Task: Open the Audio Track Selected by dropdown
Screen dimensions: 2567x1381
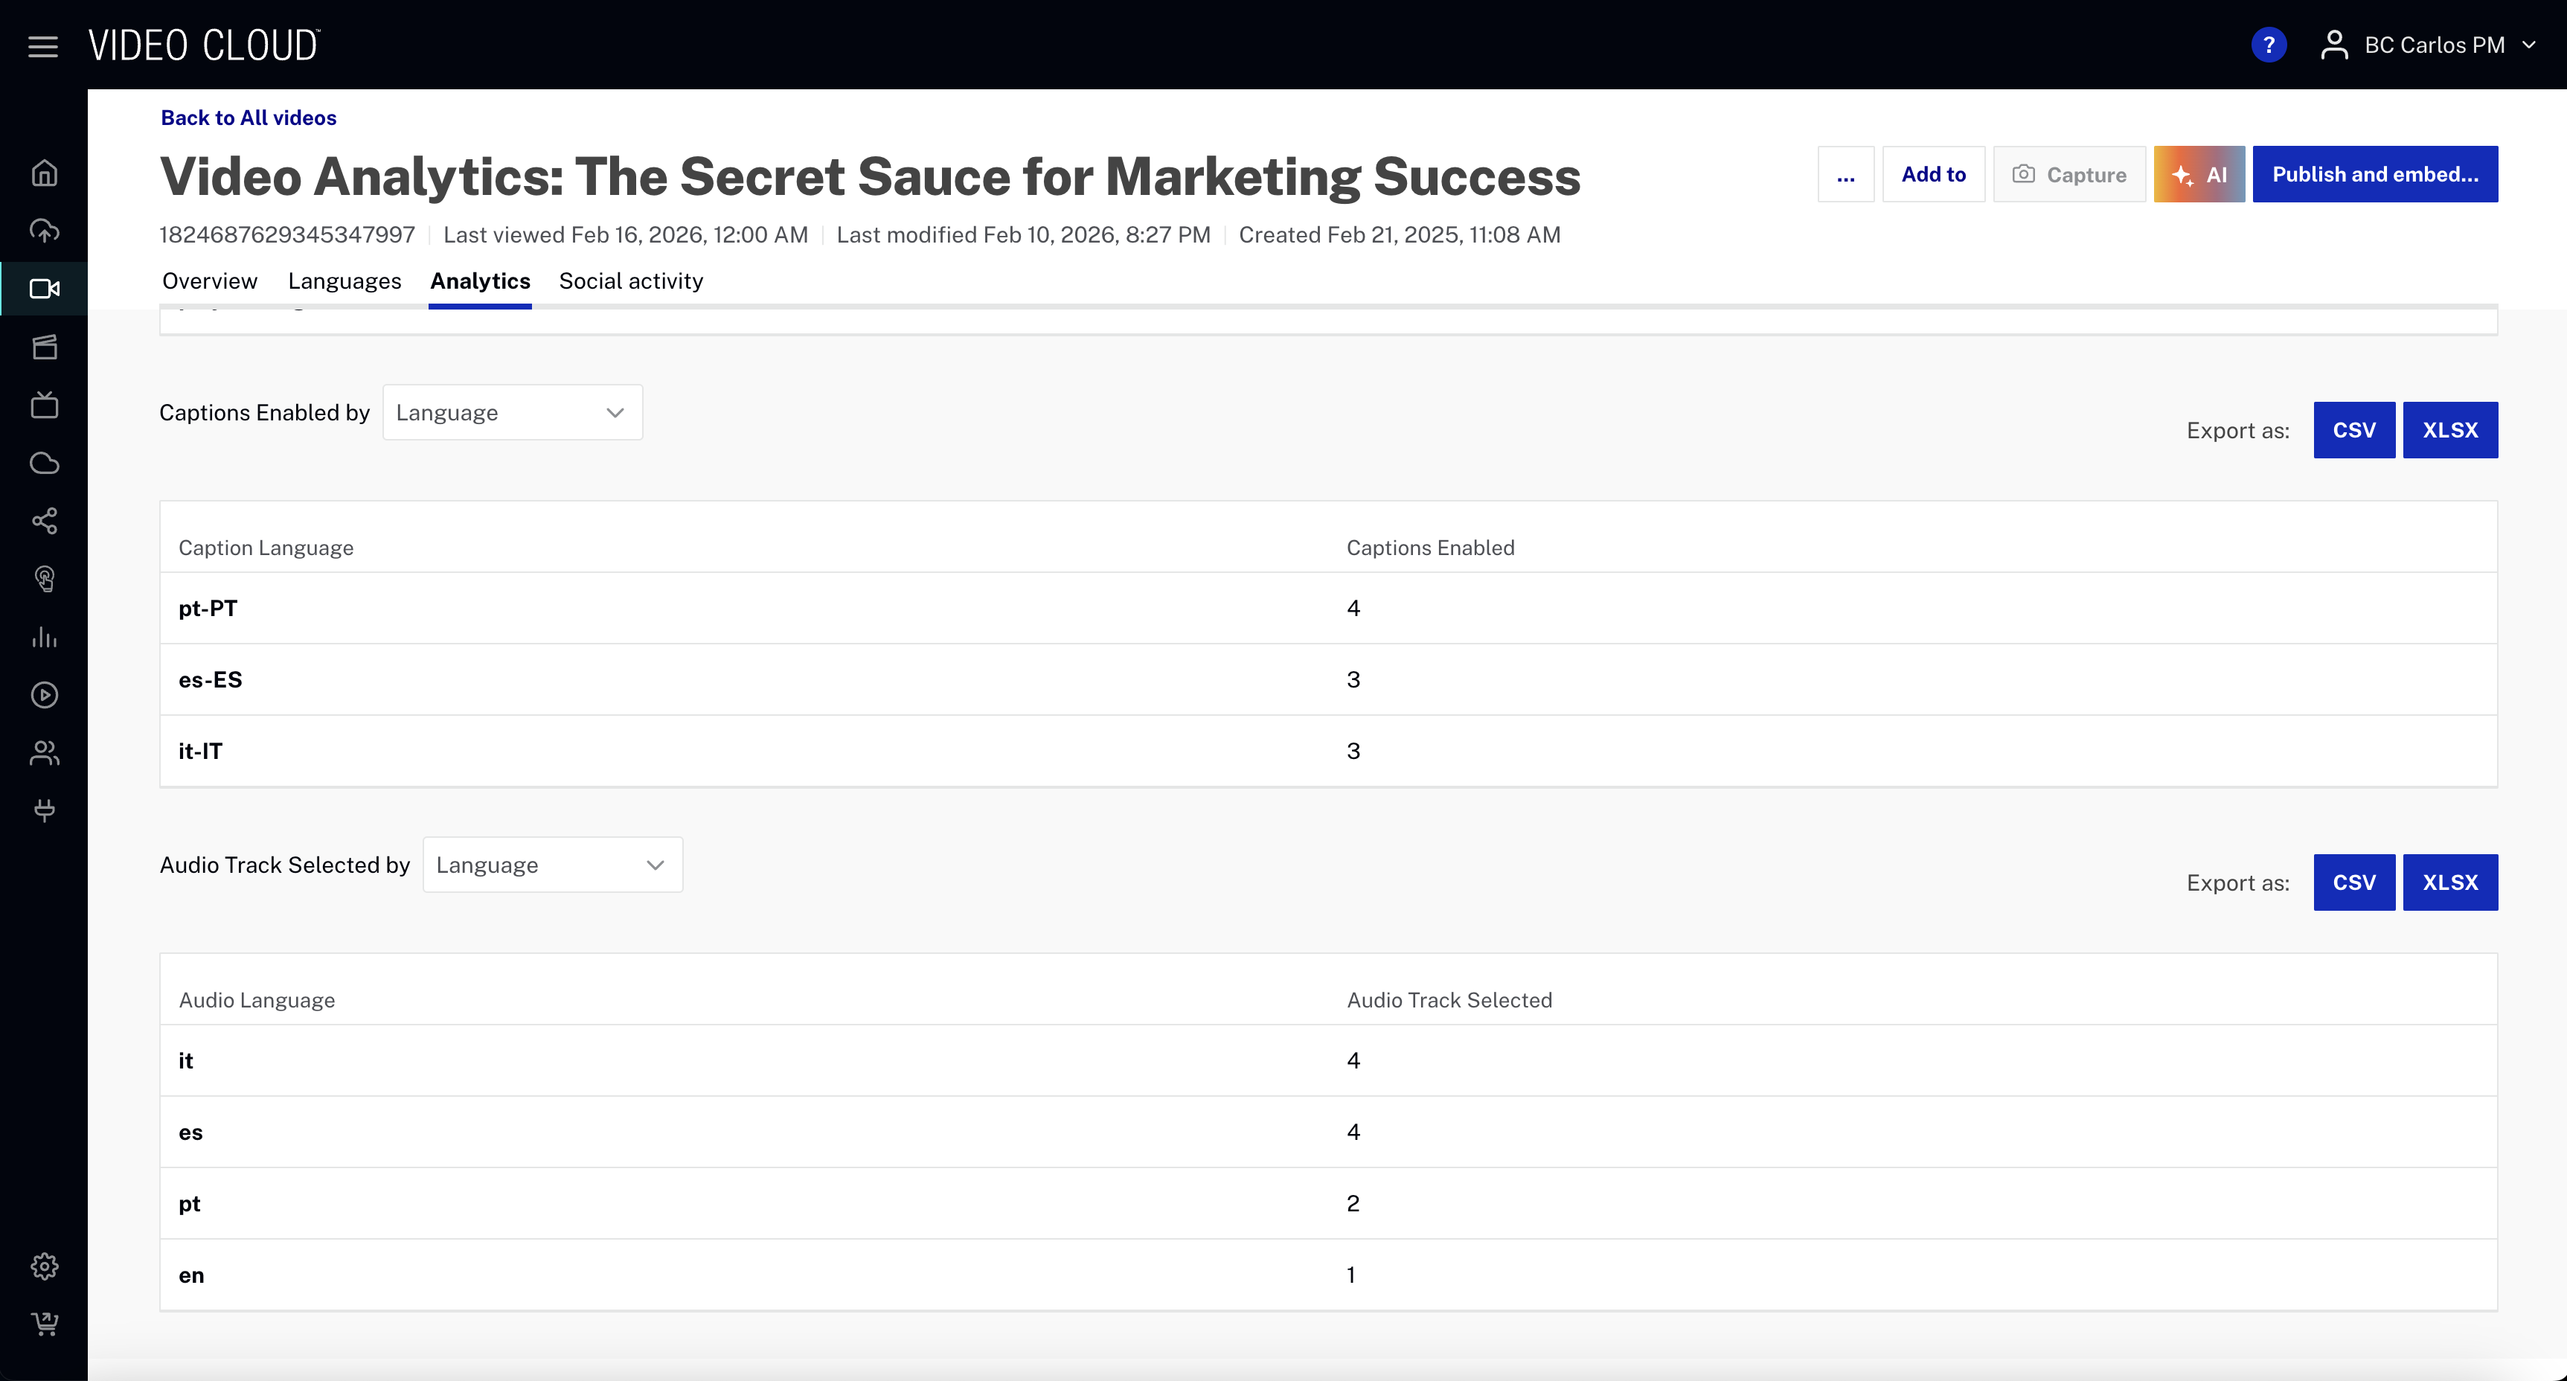Action: (552, 865)
